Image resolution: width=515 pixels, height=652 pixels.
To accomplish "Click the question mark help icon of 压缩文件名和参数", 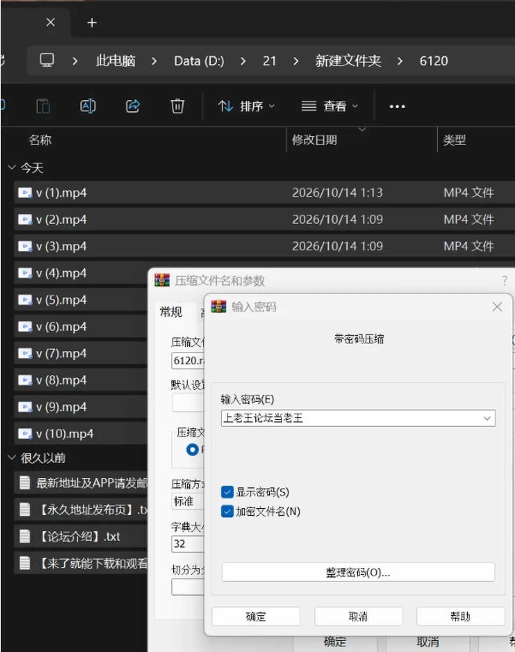I will tap(504, 280).
